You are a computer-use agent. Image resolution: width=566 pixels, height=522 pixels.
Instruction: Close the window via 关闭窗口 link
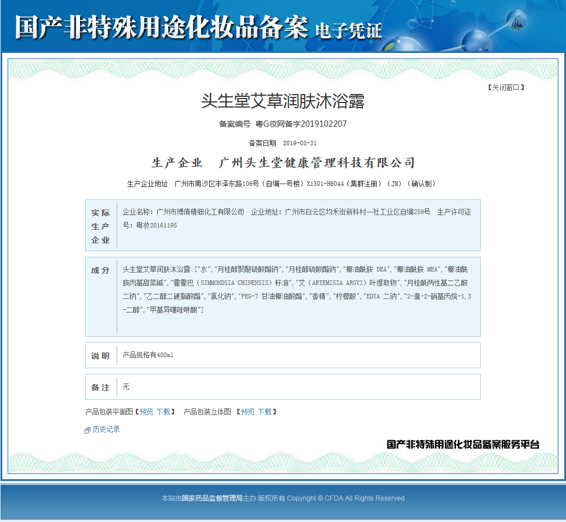(x=506, y=87)
